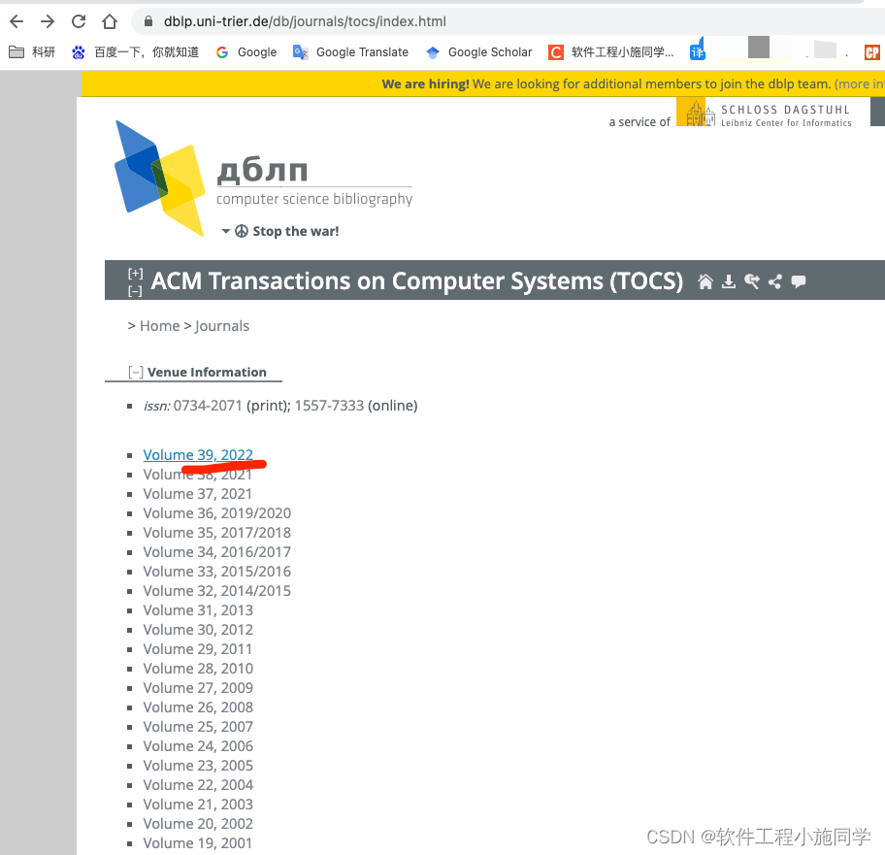This screenshot has width=885, height=855.
Task: Open Volume 23, 2005
Action: [x=198, y=766]
